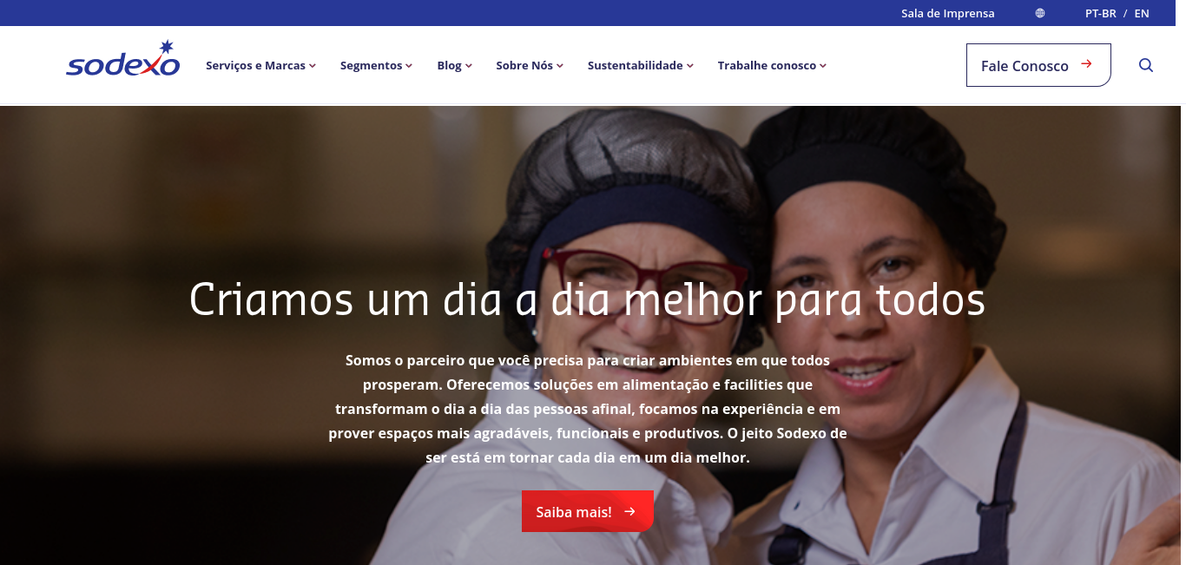The width and height of the screenshot is (1186, 565).
Task: Click the red Saiba mais! button
Action: [588, 511]
